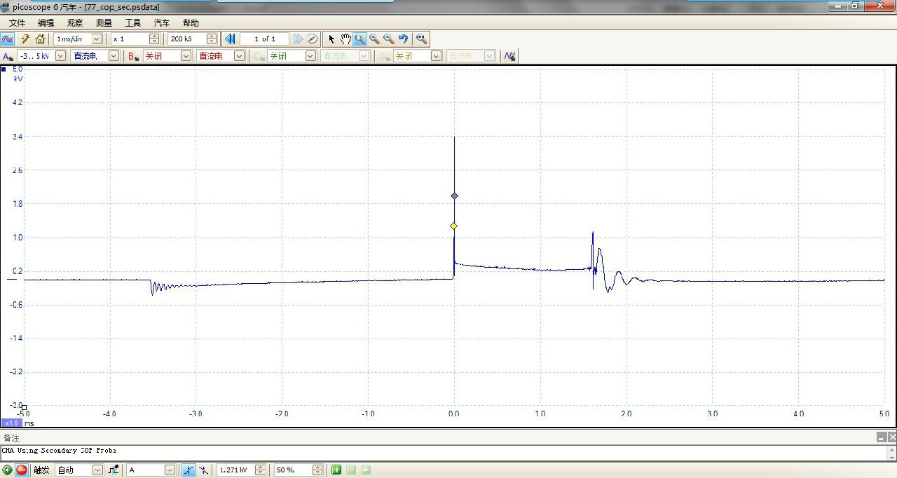Open trigger source channel A dropdown
The width and height of the screenshot is (897, 478).
[170, 470]
